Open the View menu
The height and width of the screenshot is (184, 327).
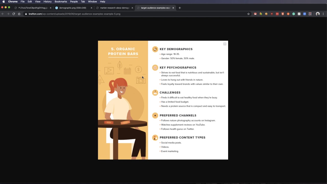click(x=38, y=2)
